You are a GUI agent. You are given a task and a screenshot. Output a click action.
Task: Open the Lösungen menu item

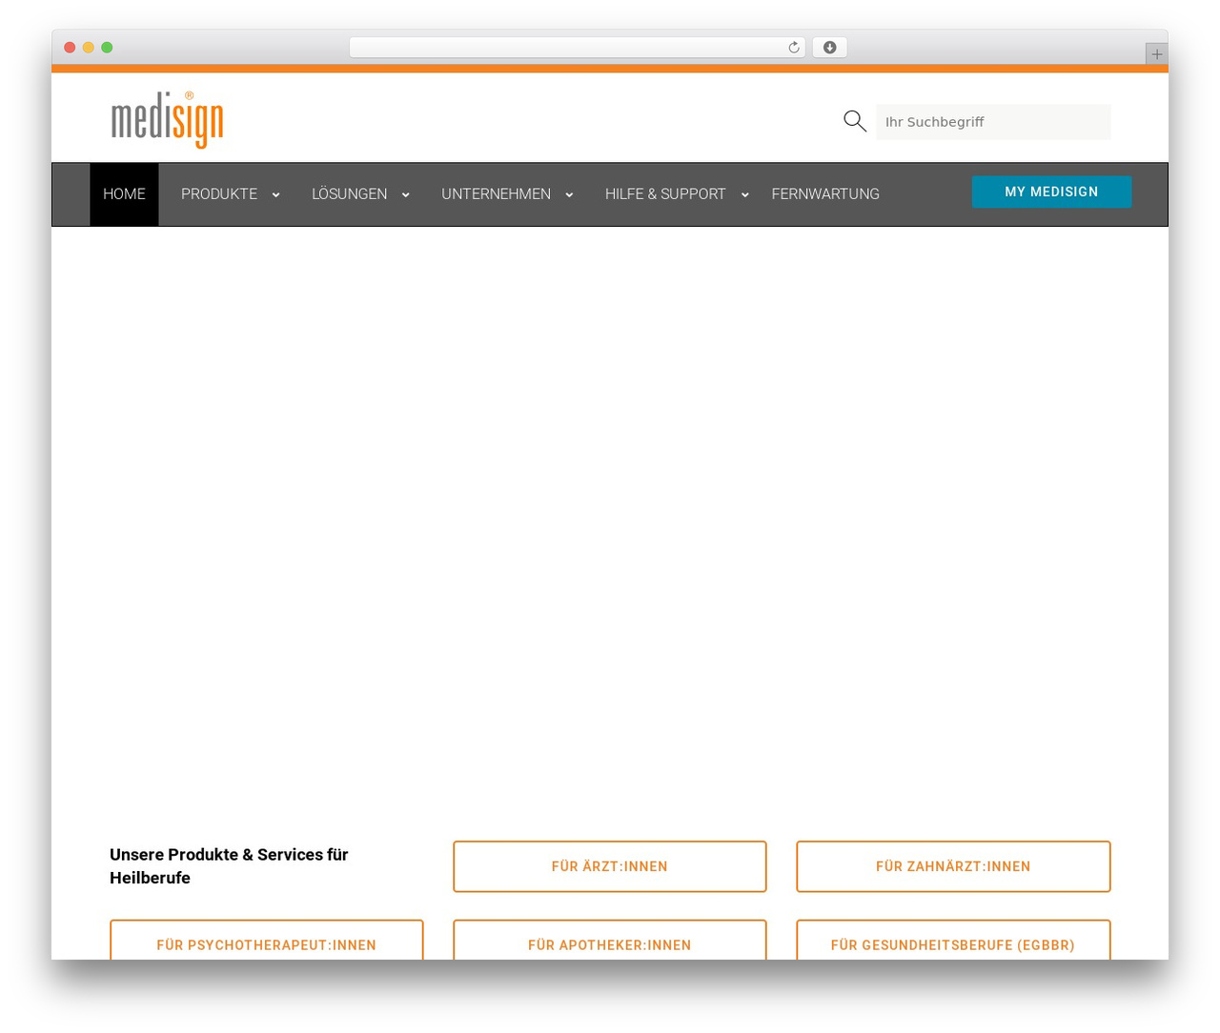point(349,194)
